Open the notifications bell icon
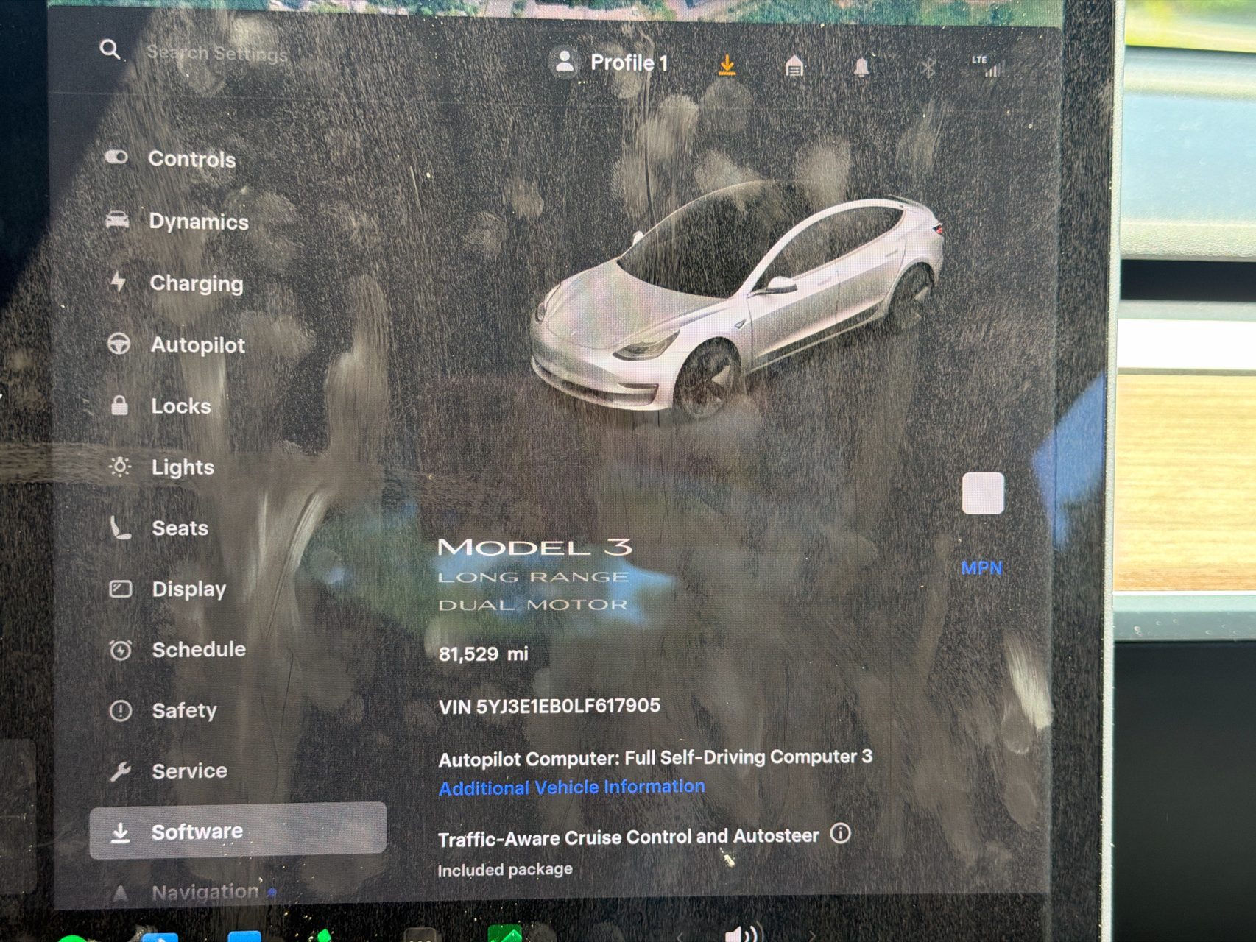 coord(861,68)
